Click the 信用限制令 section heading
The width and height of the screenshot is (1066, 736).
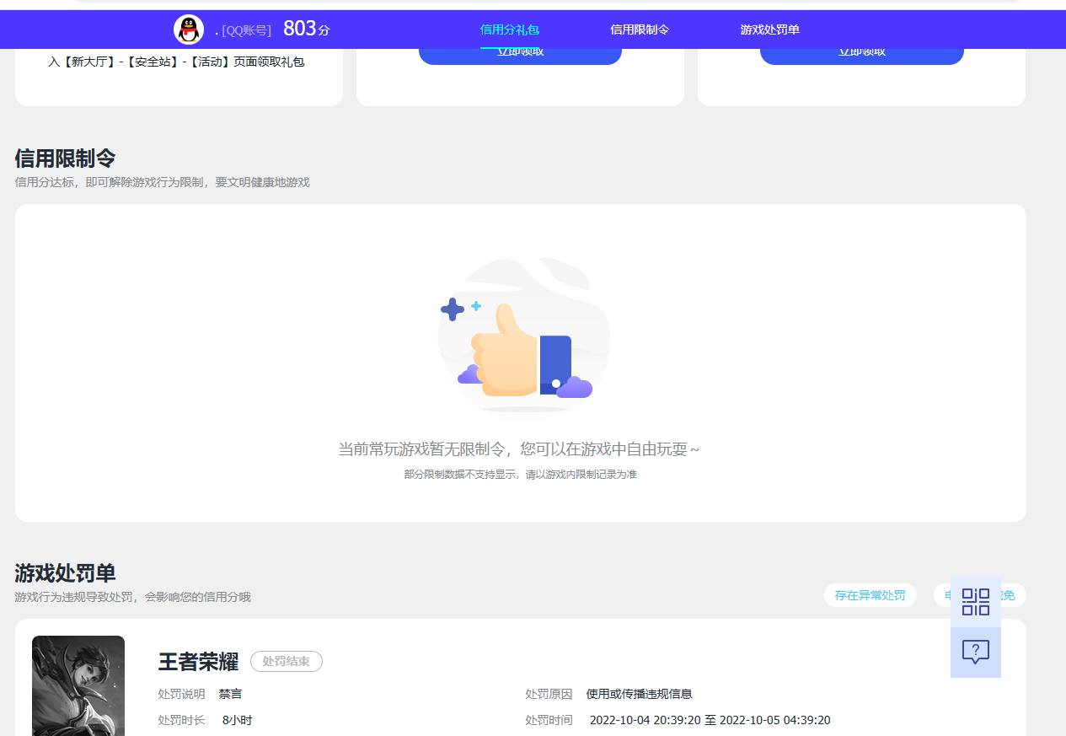(x=65, y=158)
